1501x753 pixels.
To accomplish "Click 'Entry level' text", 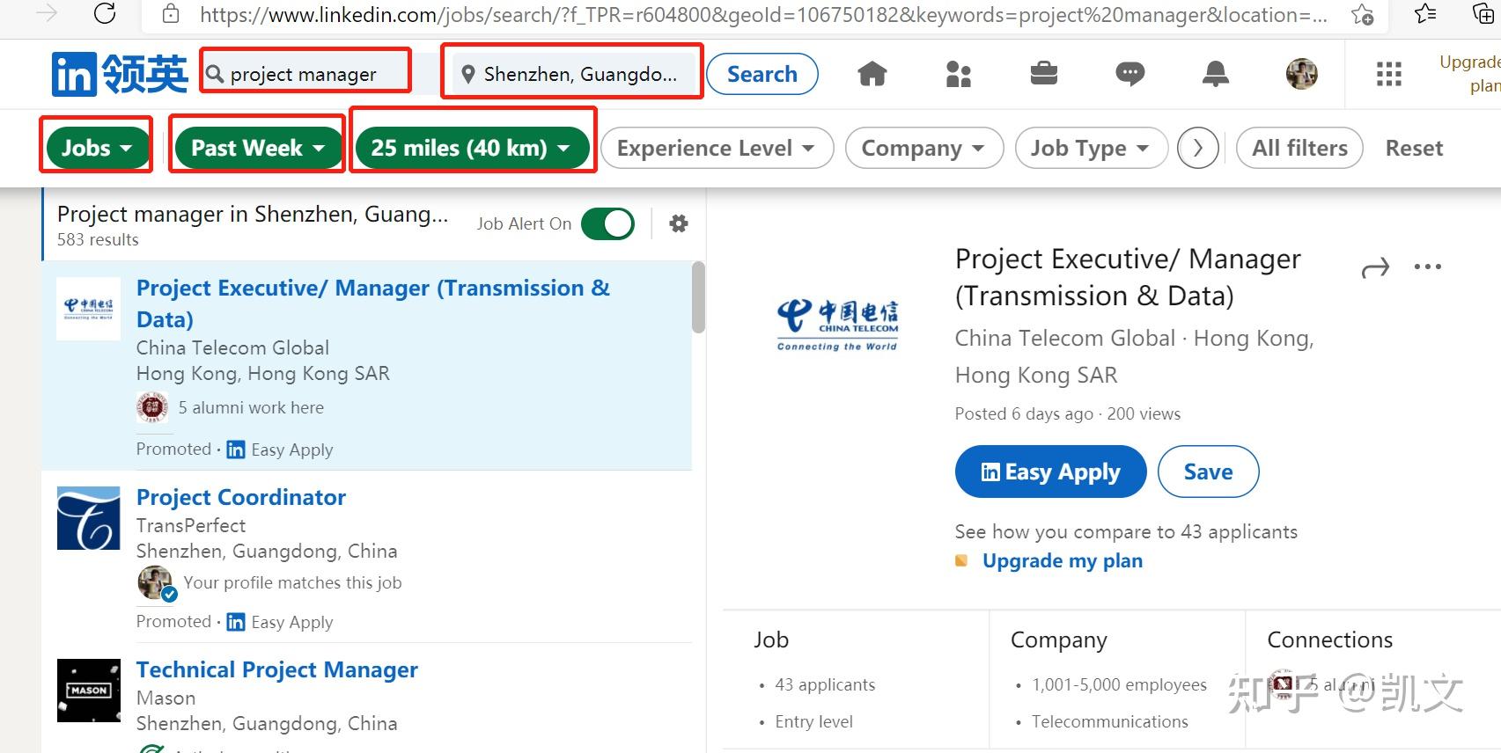I will pyautogui.click(x=814, y=721).
